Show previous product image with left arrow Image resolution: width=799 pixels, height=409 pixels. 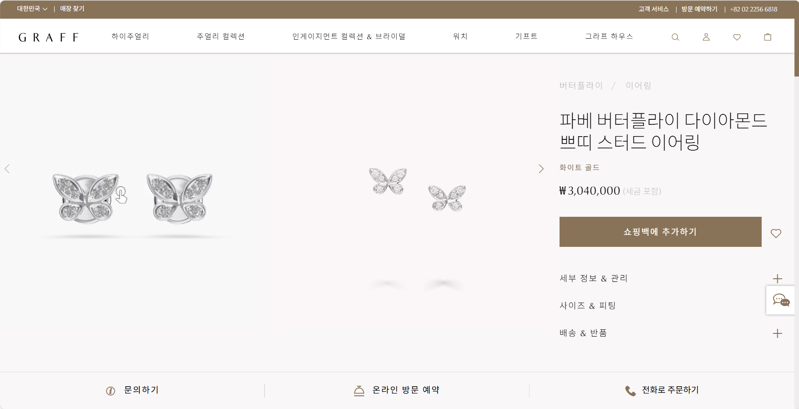[7, 169]
